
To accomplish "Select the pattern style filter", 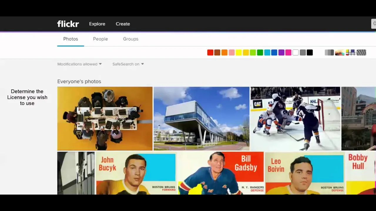I will 361,52.
